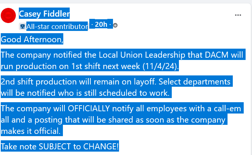Click the trophy badge icon
This screenshot has height=155, width=252.
tap(23, 26)
